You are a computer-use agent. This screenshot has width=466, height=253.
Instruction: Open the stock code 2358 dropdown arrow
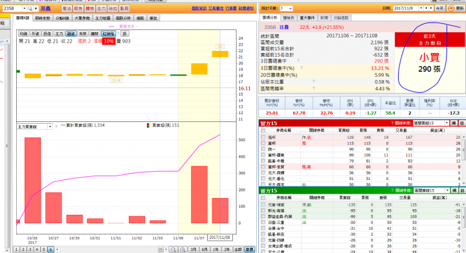25,8
